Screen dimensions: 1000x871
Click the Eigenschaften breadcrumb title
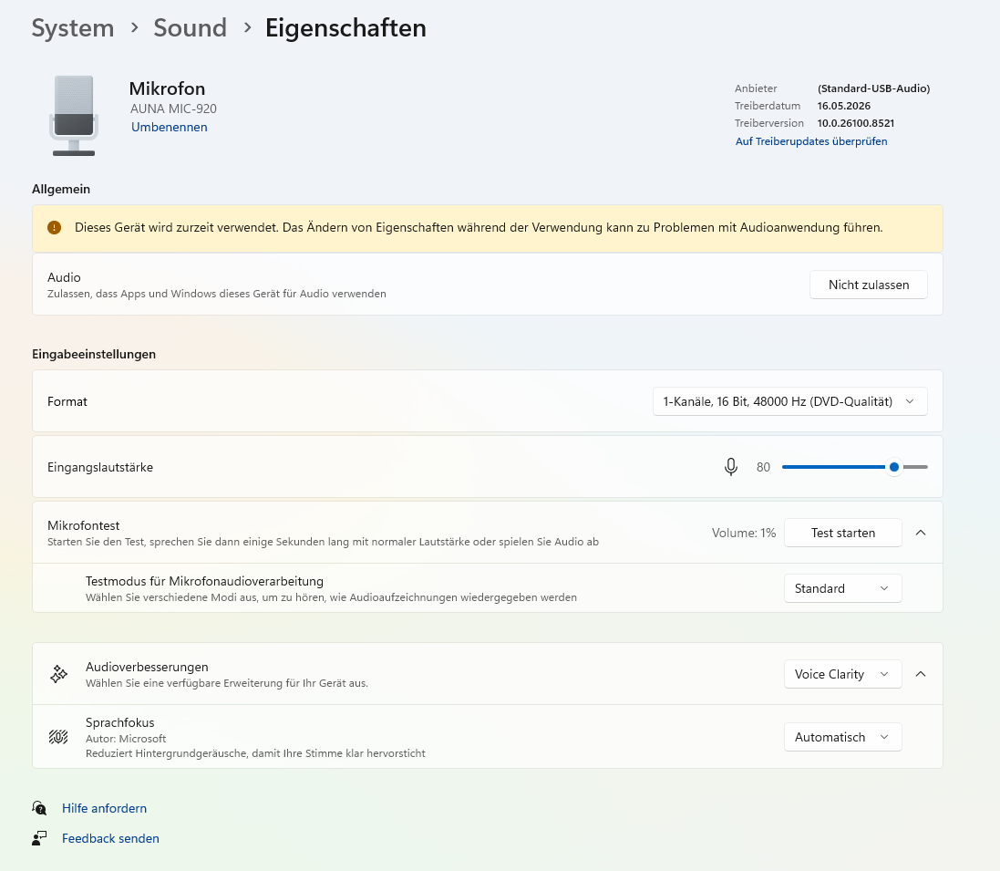345,28
